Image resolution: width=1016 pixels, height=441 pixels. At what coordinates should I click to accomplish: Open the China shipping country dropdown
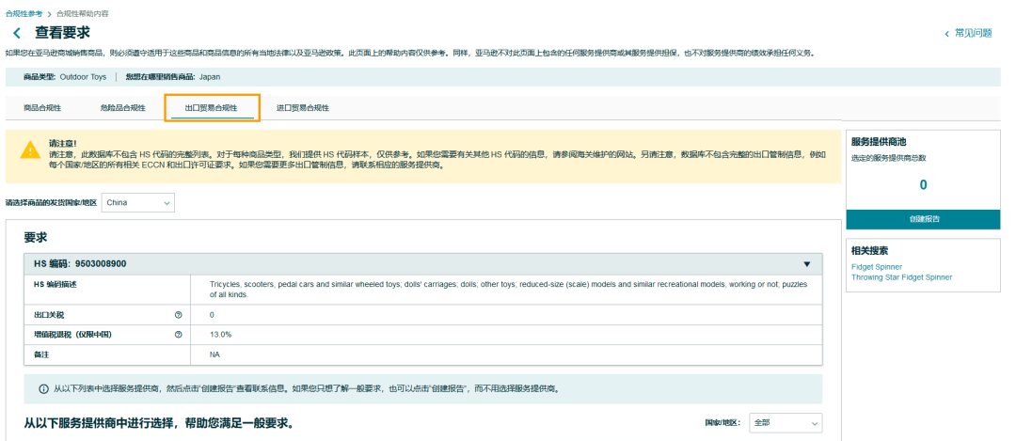point(137,202)
